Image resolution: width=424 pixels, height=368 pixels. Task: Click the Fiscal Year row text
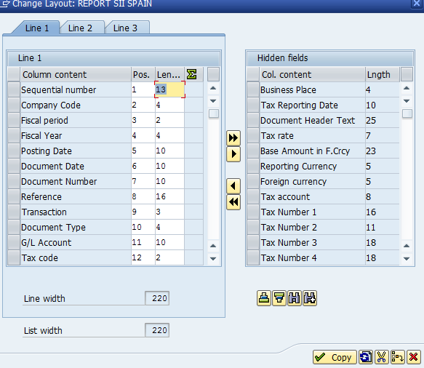(x=41, y=136)
